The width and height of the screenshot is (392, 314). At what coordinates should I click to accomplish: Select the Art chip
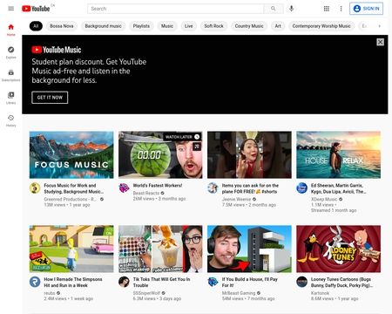278,26
